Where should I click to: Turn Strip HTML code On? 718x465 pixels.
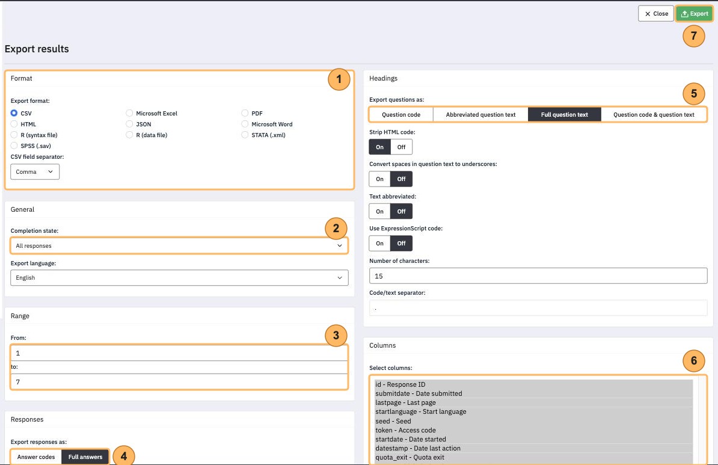(x=379, y=147)
